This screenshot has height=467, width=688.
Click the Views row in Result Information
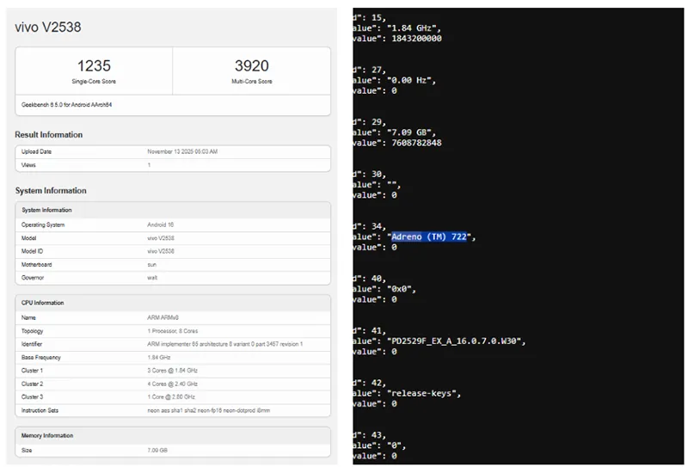point(172,164)
